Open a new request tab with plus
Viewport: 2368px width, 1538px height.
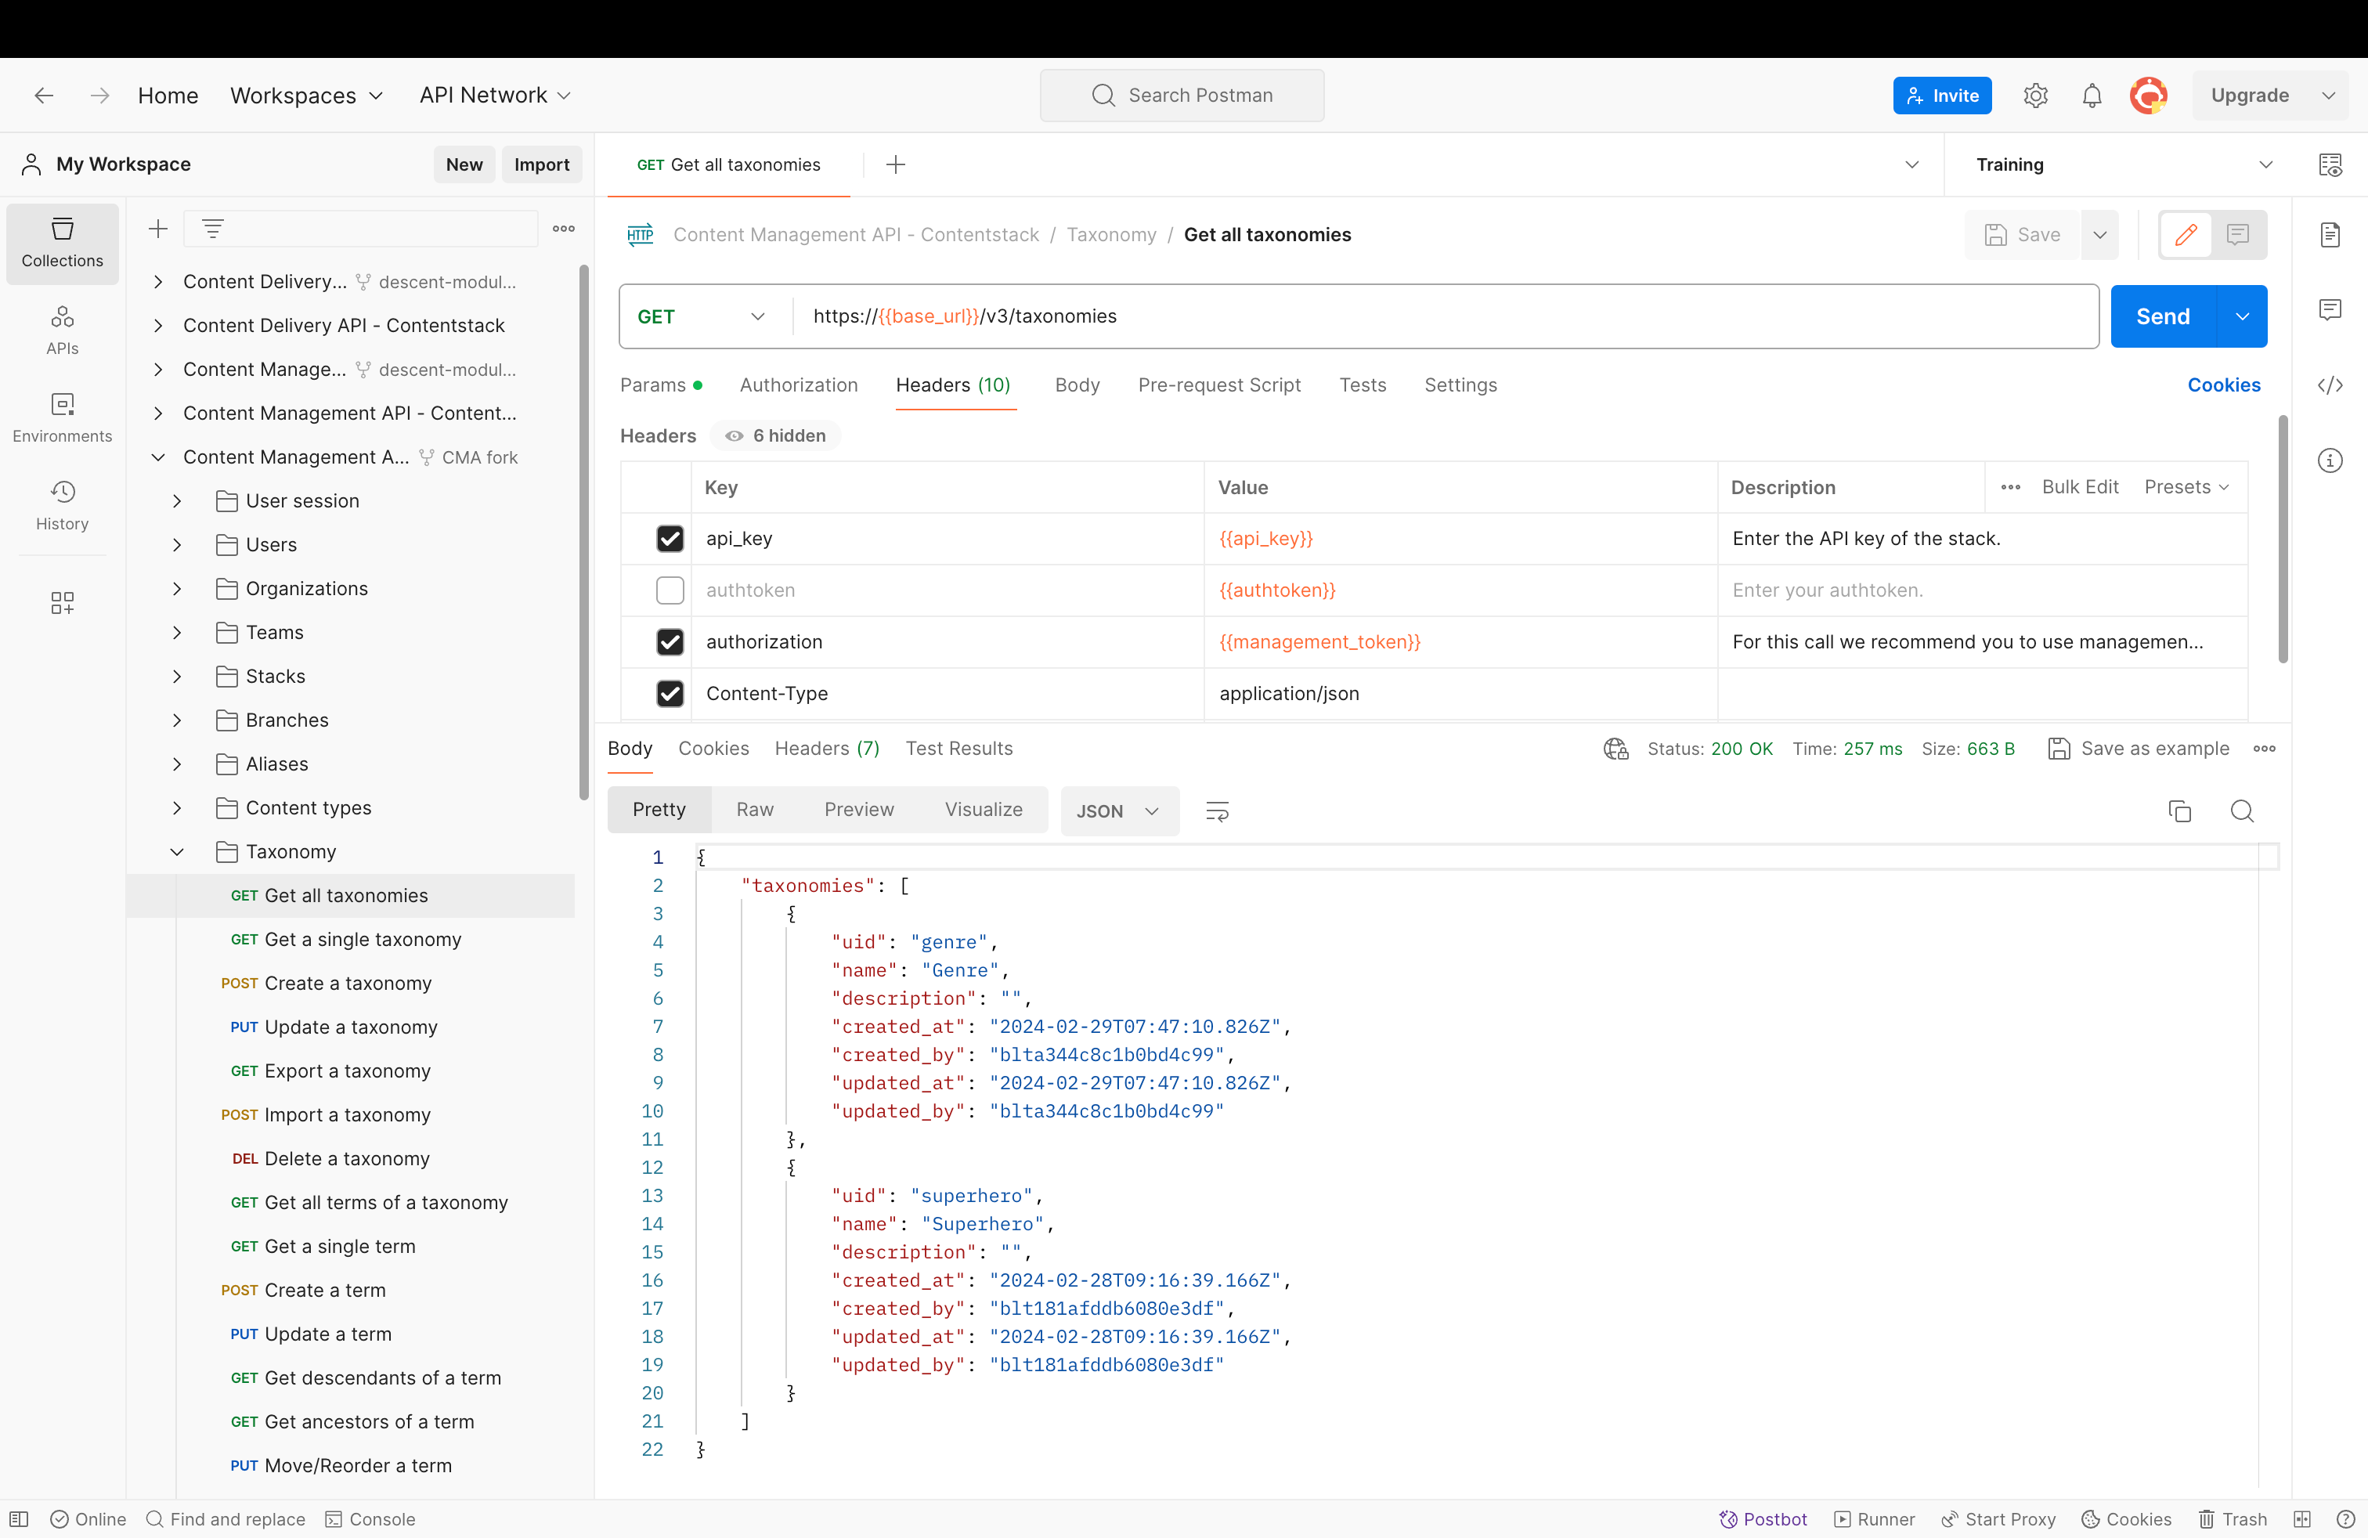click(x=896, y=165)
